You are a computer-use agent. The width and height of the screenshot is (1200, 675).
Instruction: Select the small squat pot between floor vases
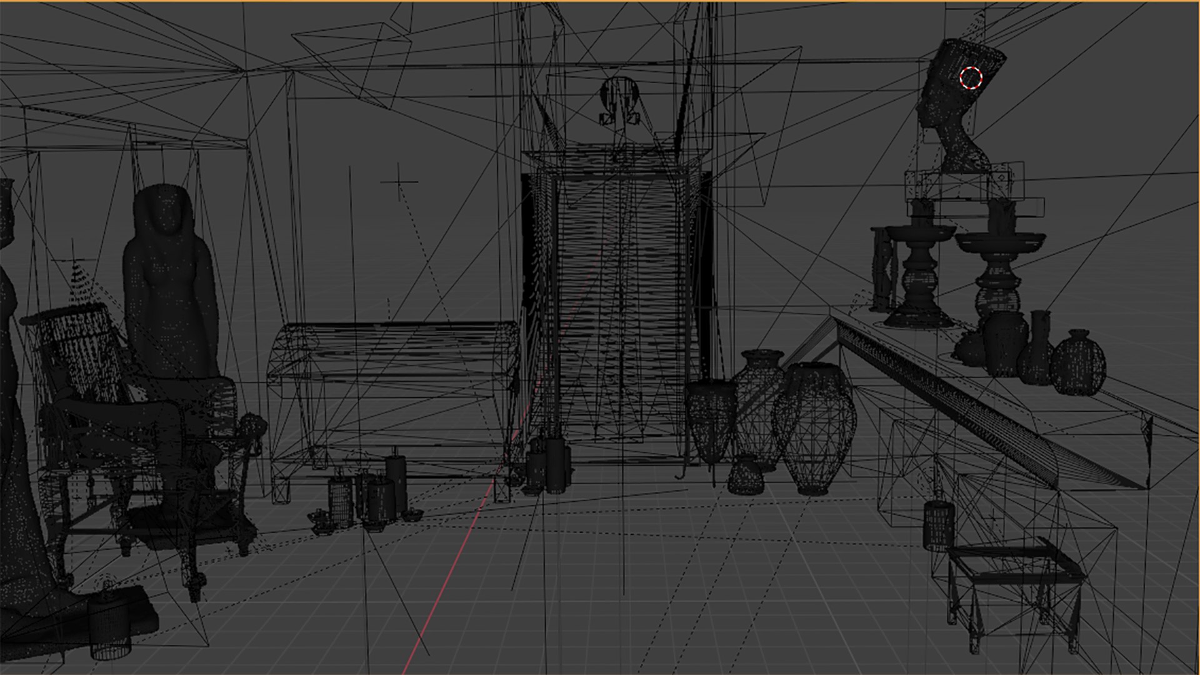pyautogui.click(x=745, y=475)
